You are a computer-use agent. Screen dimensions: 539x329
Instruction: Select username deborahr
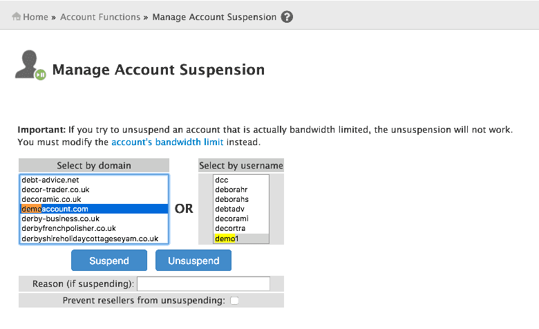pos(231,189)
